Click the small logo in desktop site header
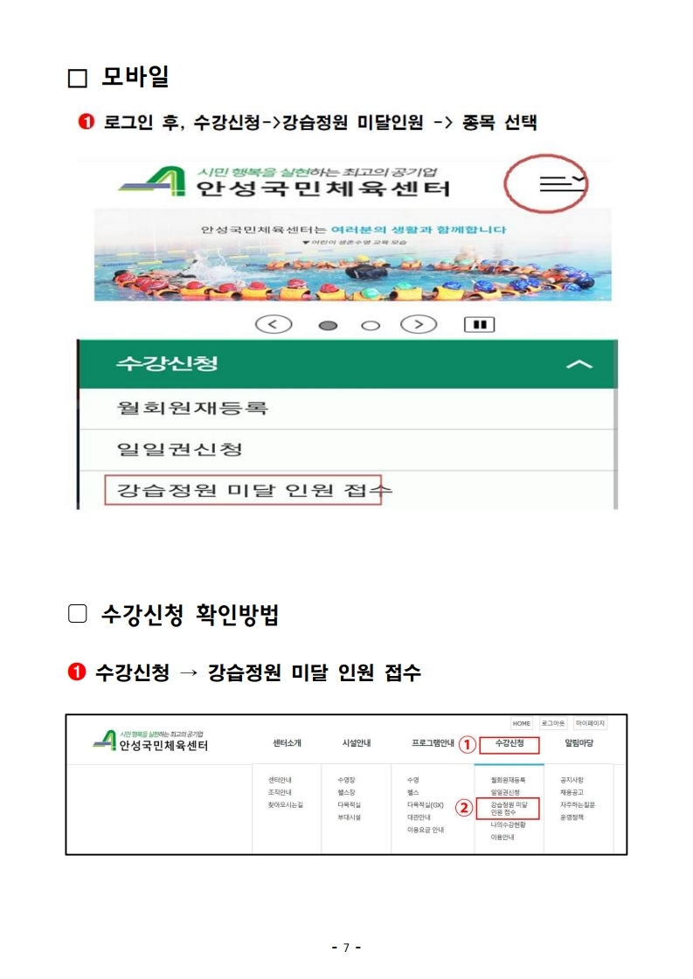693x979 pixels. click(150, 741)
